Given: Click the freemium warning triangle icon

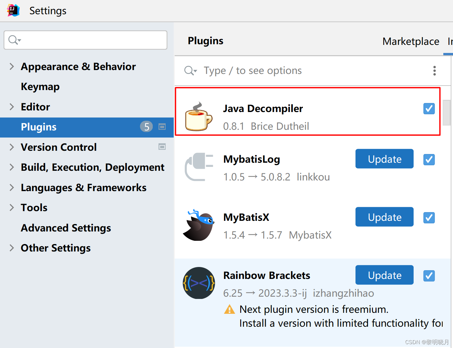Looking at the screenshot, I should point(229,309).
